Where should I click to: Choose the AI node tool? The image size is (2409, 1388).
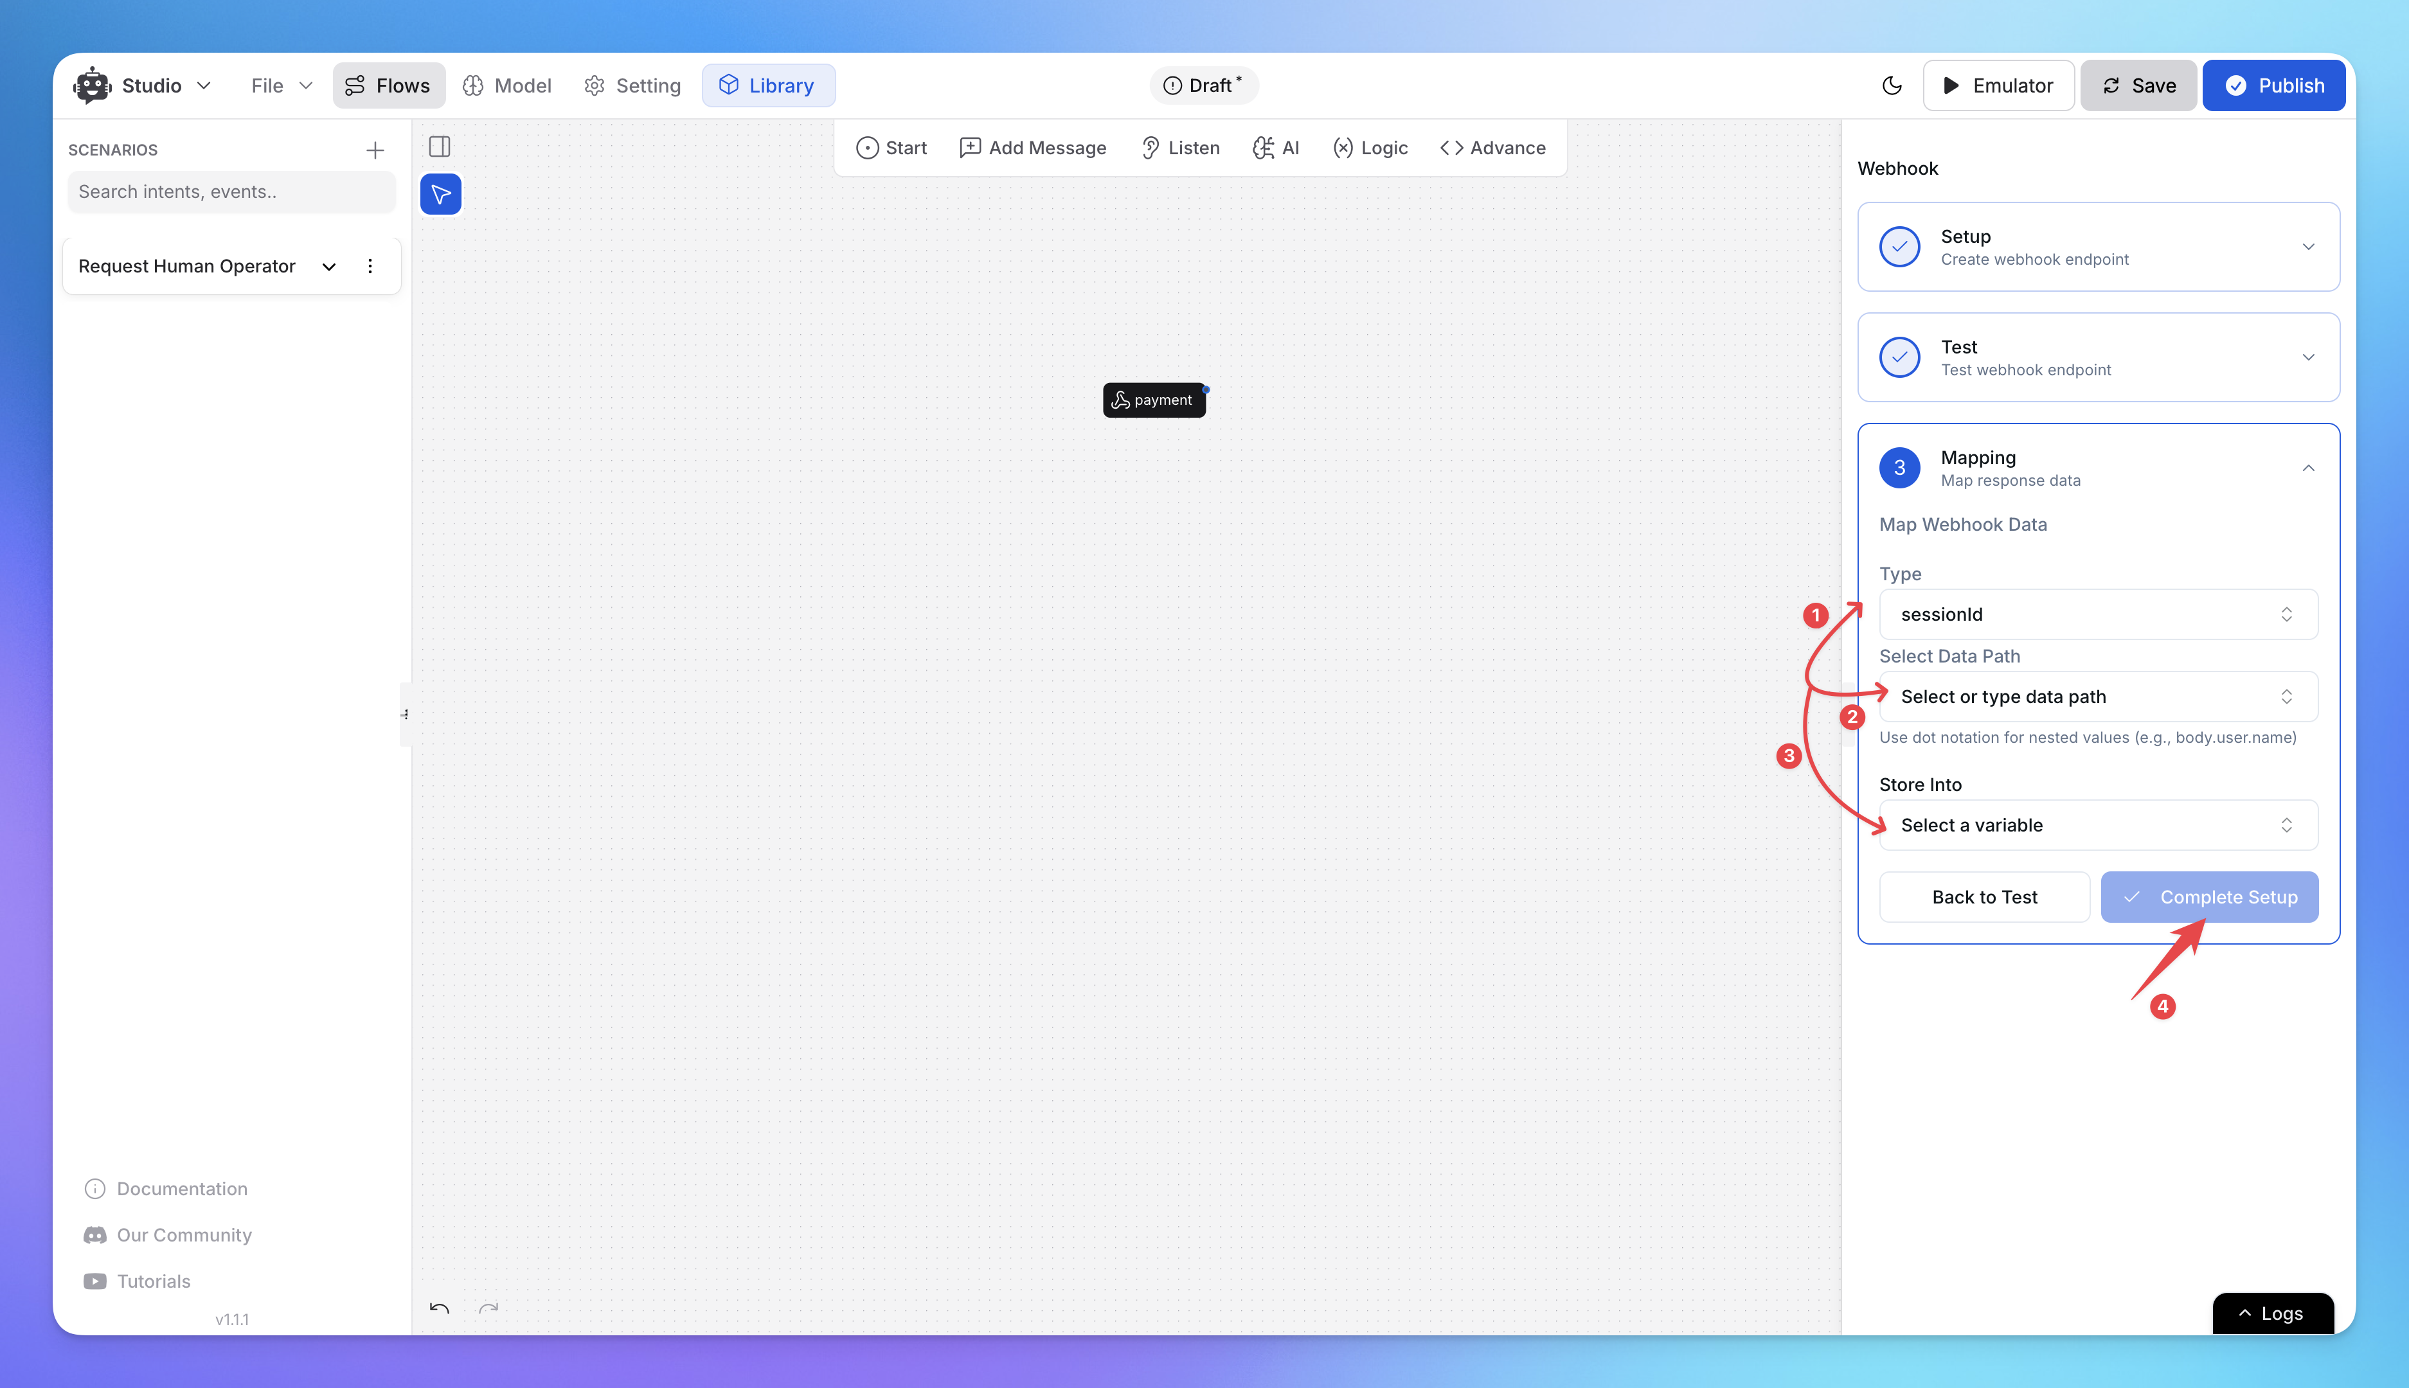(1275, 148)
